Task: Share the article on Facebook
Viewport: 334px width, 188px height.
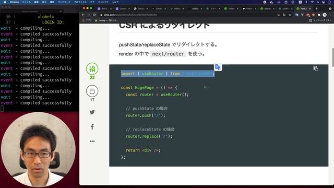Action: click(x=92, y=126)
